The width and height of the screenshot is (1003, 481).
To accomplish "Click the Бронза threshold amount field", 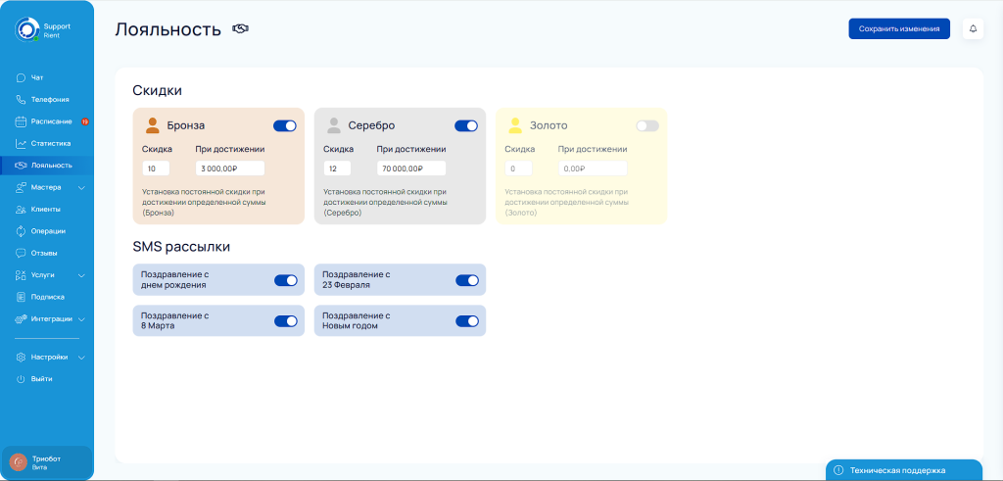I will point(229,168).
